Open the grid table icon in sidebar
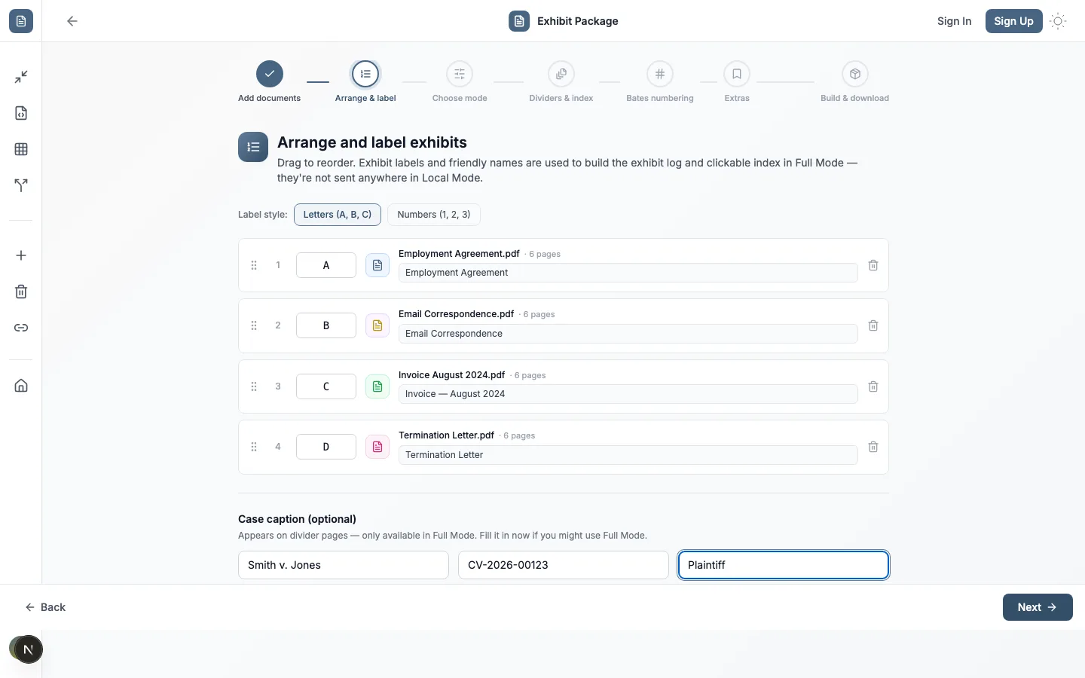1085x678 pixels. [x=21, y=149]
